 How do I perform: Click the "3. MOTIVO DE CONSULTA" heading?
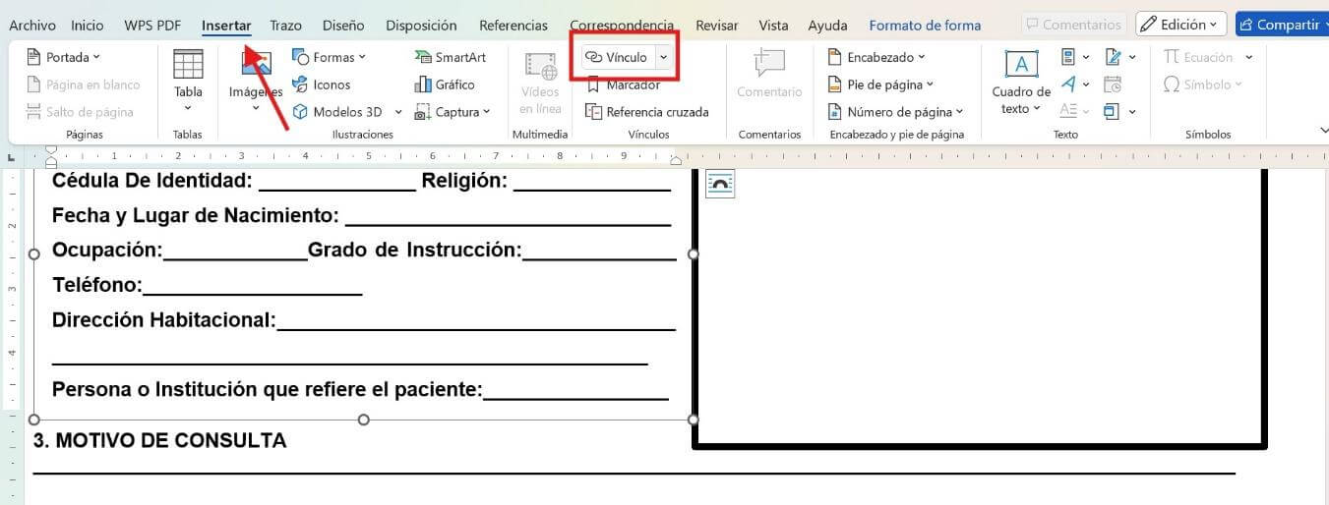click(x=159, y=440)
